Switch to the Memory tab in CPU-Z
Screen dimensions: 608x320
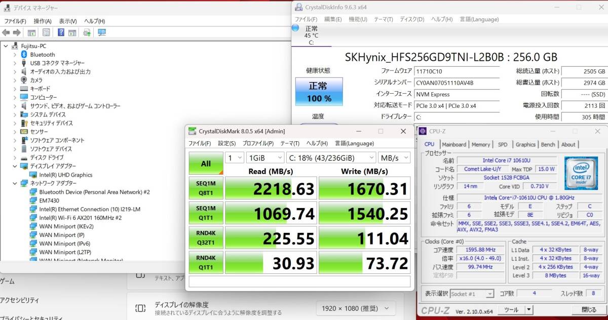pyautogui.click(x=480, y=144)
